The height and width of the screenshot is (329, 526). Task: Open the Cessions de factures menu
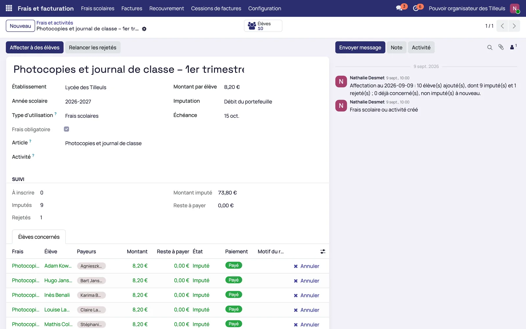point(216,8)
